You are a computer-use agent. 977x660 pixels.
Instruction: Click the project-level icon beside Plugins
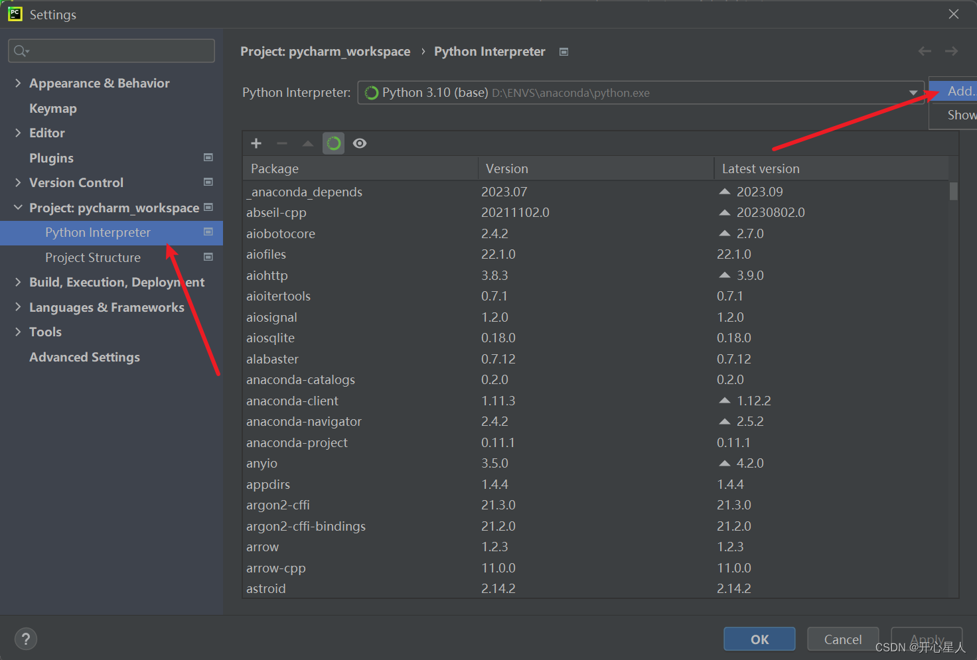click(208, 157)
